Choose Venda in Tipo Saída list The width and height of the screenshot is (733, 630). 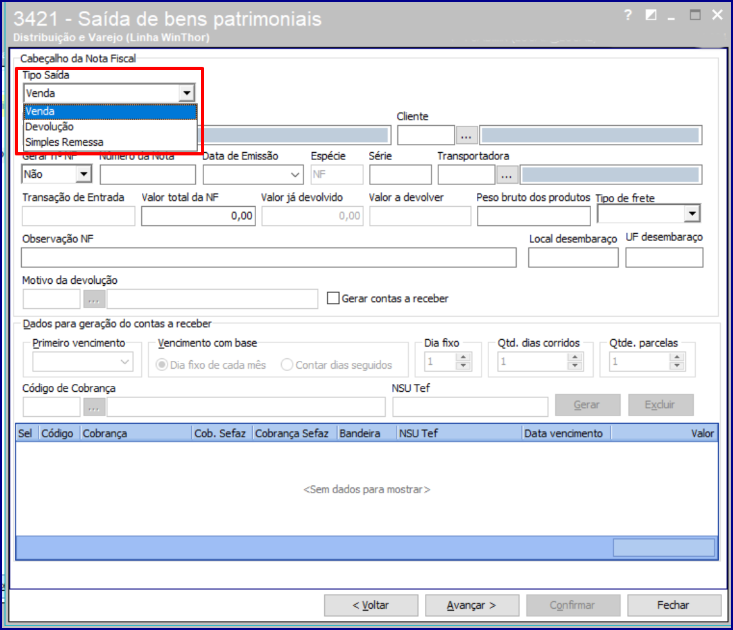[110, 111]
